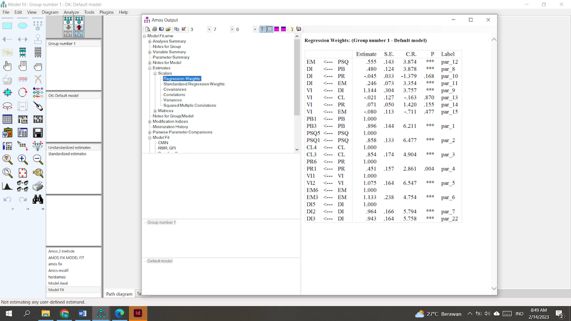
Task: Collapse the Estimates node
Action: [150, 68]
